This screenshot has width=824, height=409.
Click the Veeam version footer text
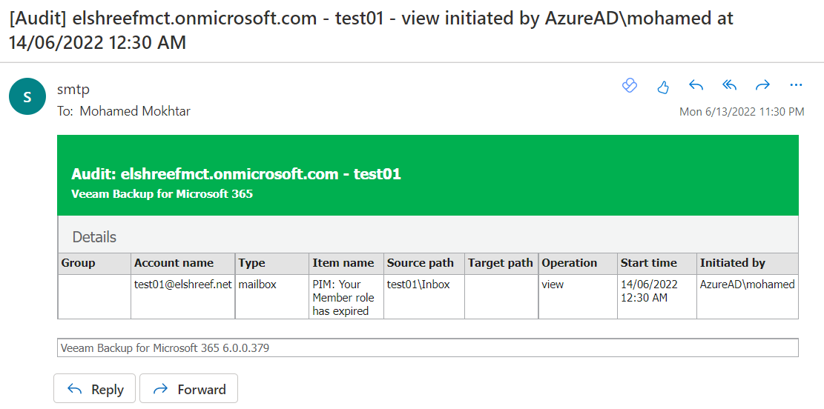click(165, 348)
